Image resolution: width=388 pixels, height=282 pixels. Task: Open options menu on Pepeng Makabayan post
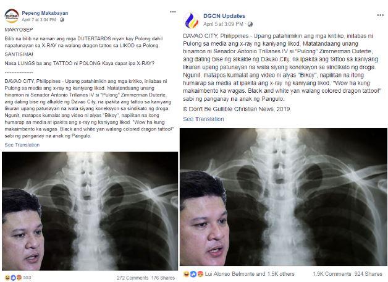(173, 12)
